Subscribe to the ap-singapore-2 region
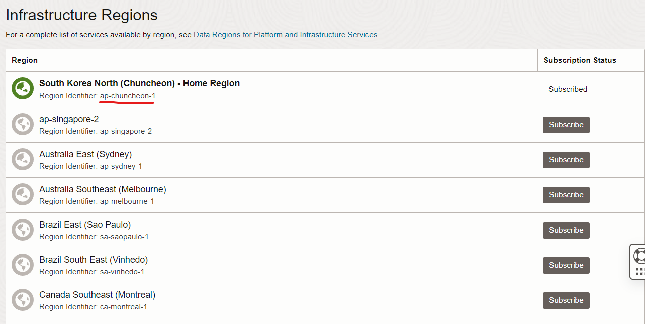The image size is (645, 324). (x=566, y=125)
